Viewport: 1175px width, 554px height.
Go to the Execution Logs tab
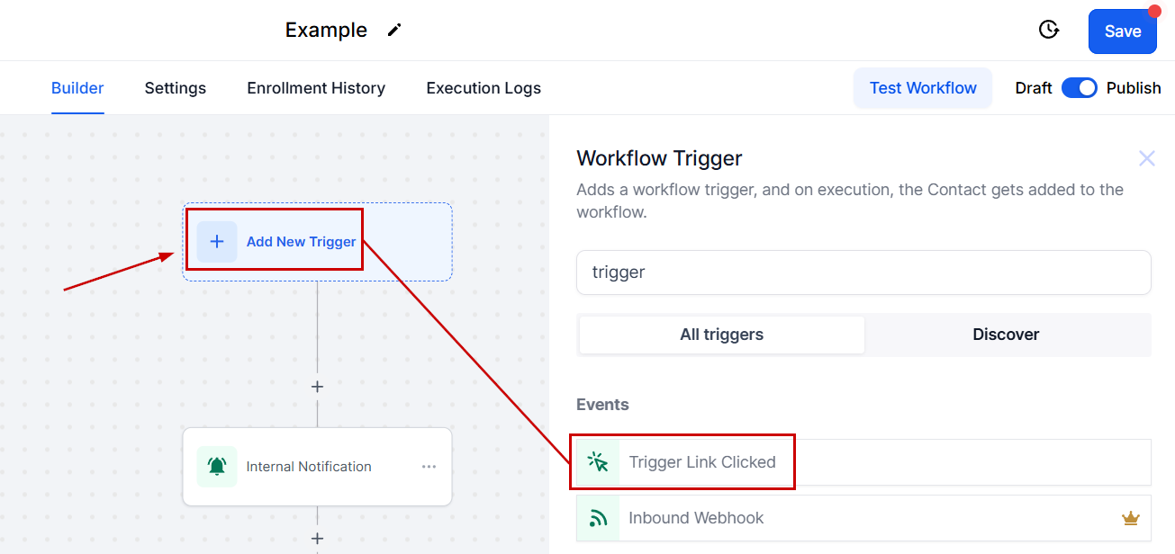484,88
